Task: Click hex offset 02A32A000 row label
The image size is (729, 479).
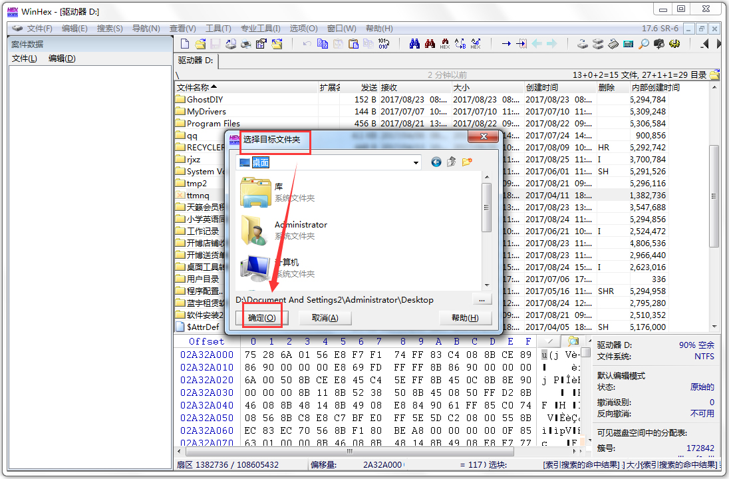Action: point(207,355)
